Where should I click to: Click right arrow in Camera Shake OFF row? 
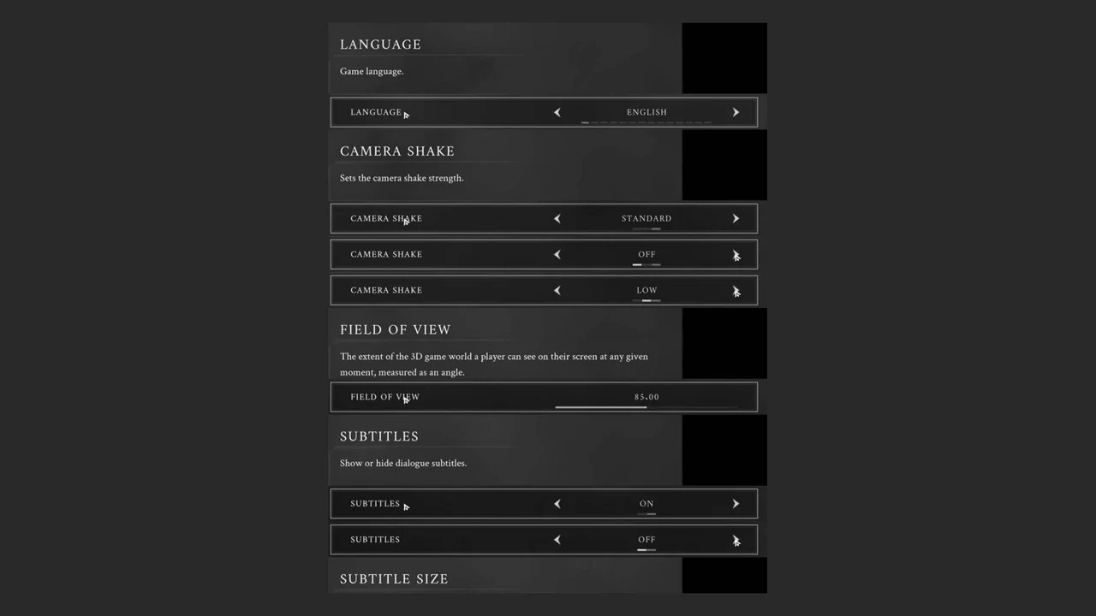tap(736, 254)
